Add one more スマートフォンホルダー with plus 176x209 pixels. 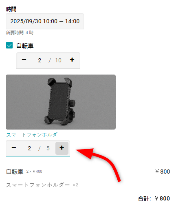pyautogui.click(x=62, y=148)
